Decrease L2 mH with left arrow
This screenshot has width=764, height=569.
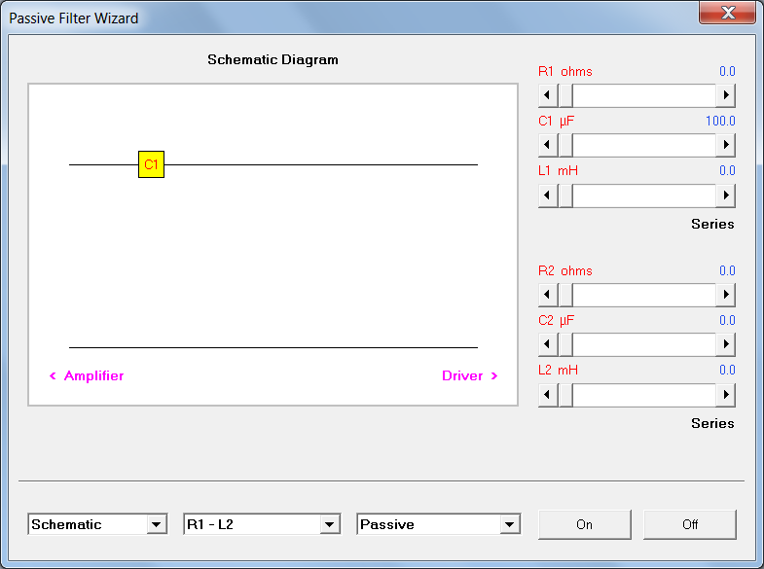(548, 395)
